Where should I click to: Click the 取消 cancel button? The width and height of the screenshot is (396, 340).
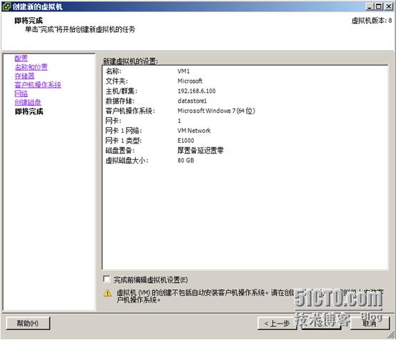[370, 324]
